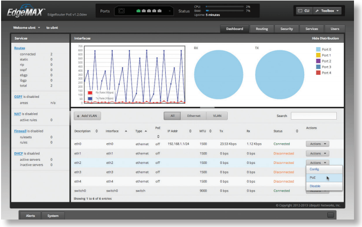Show all interfaces with All filter
Viewport: 362px width, 227px height.
172,115
